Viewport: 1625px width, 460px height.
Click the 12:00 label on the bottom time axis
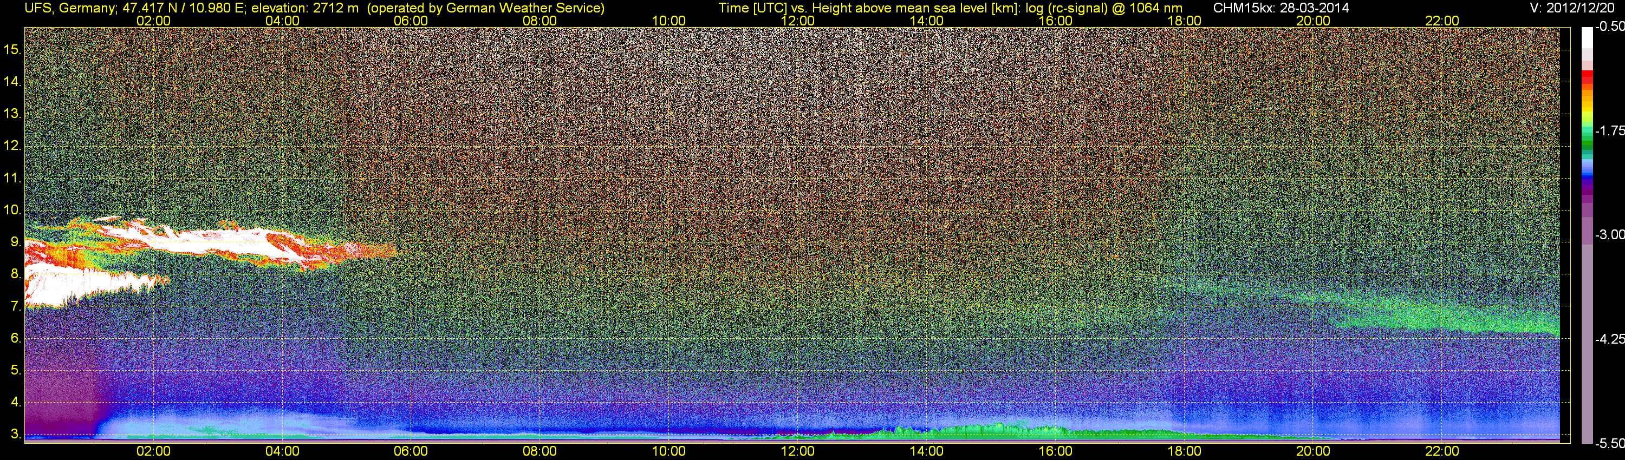[x=797, y=451]
